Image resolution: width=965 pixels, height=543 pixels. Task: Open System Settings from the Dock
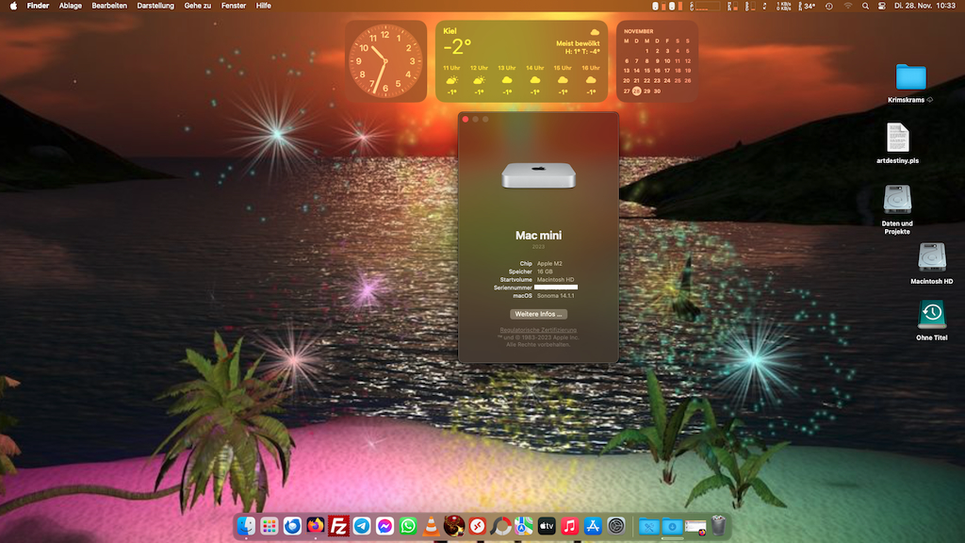(x=616, y=526)
